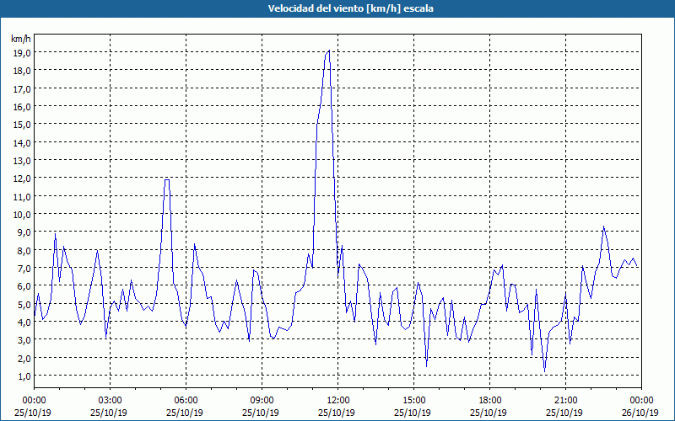Screen dimensions: 675x421
Task: Click the 2,0 y-axis value
Action: click(x=24, y=358)
